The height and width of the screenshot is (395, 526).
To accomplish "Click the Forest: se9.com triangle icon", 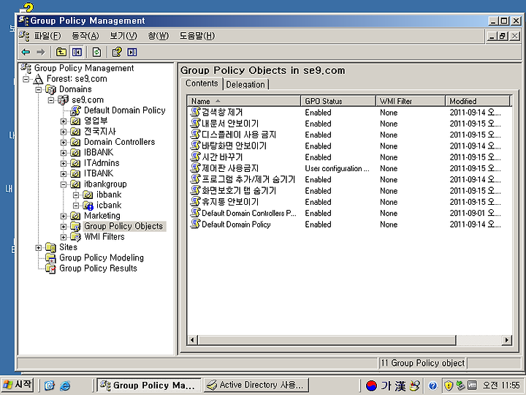I will coord(38,79).
